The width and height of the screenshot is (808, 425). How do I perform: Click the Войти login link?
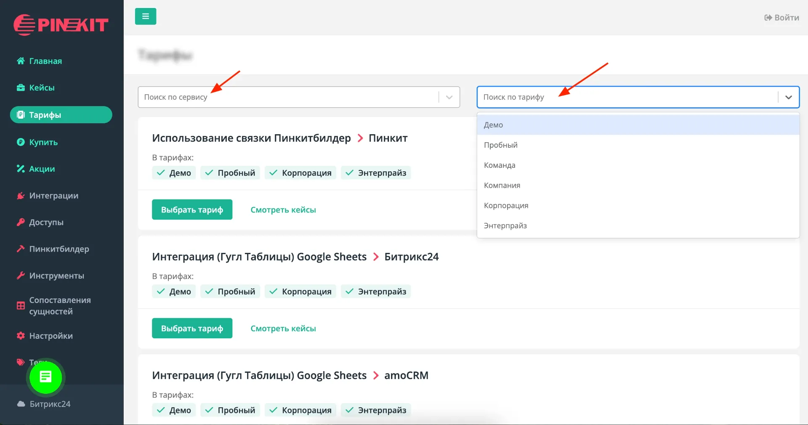tap(781, 18)
